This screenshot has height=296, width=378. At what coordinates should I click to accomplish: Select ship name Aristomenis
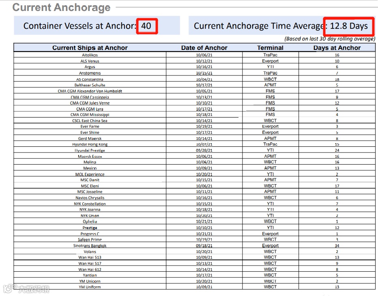tap(90, 73)
